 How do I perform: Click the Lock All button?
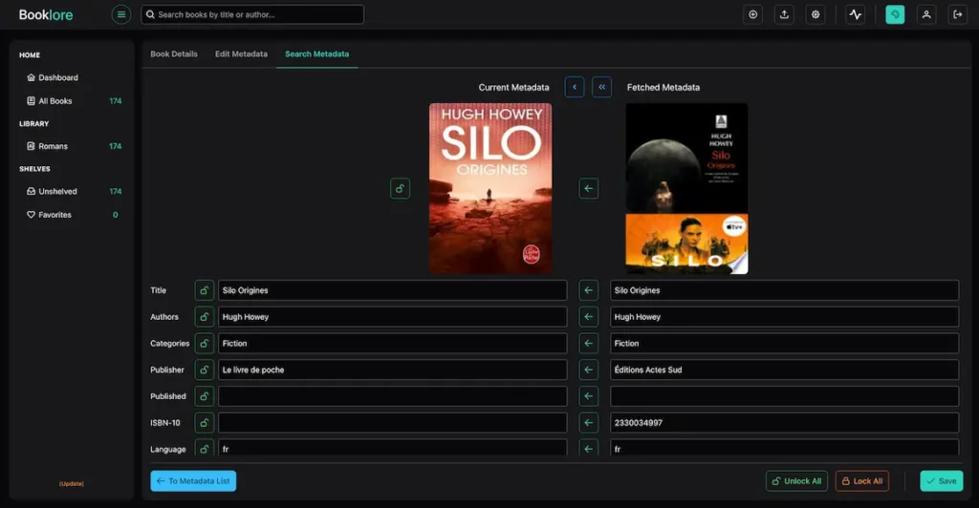pos(862,481)
